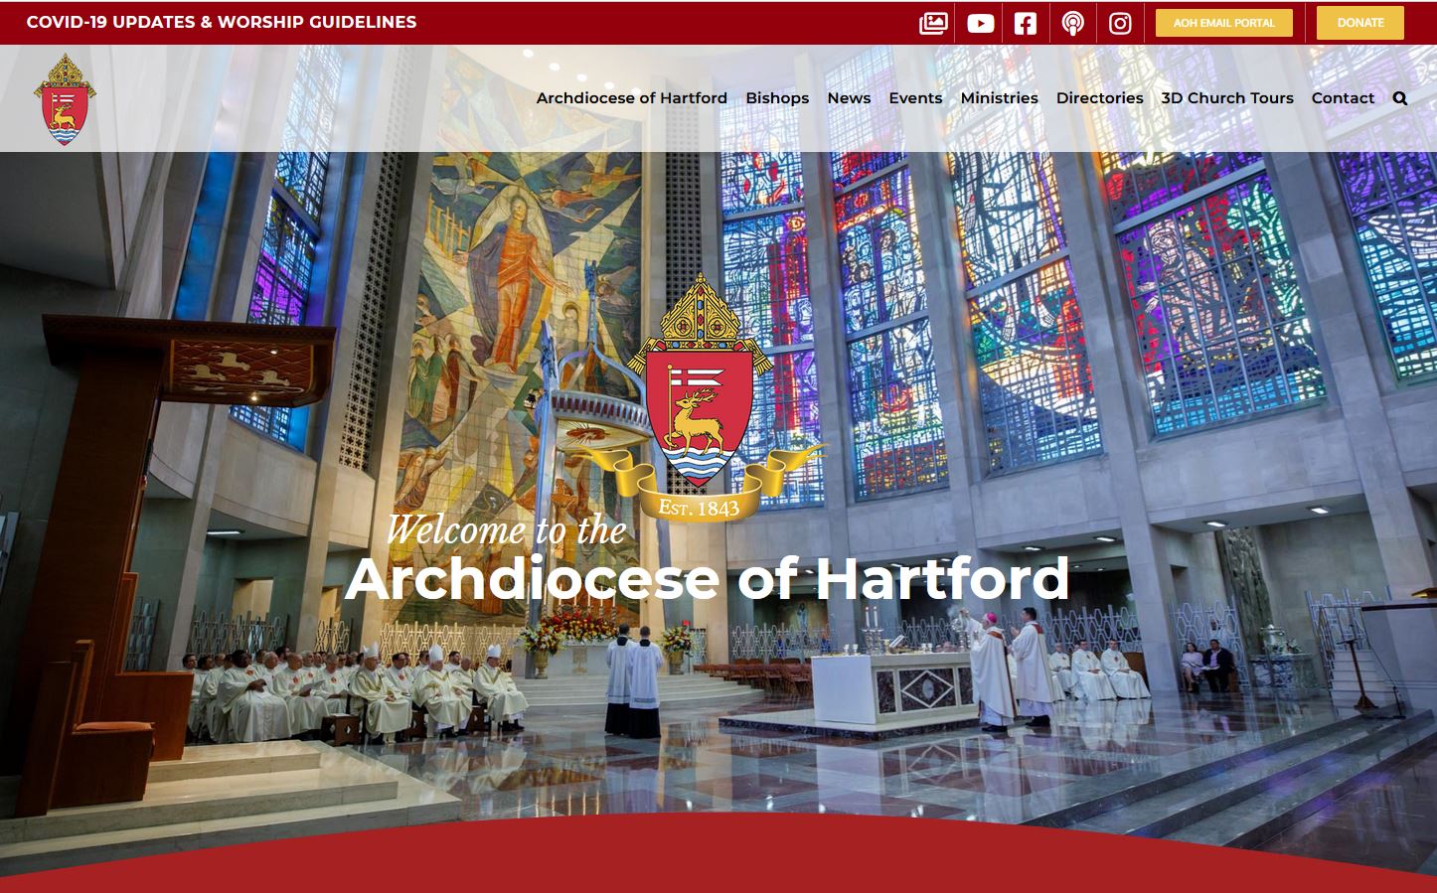
Task: Select the Archdiocese of Hartford nav item
Action: [x=632, y=97]
